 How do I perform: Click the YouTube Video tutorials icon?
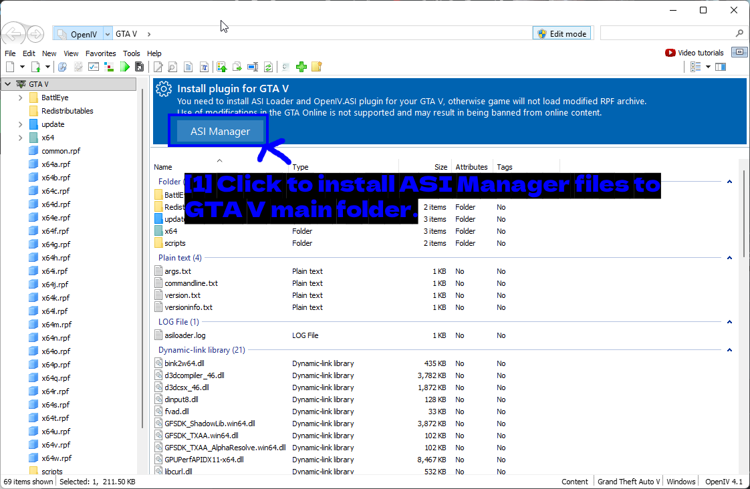click(670, 53)
